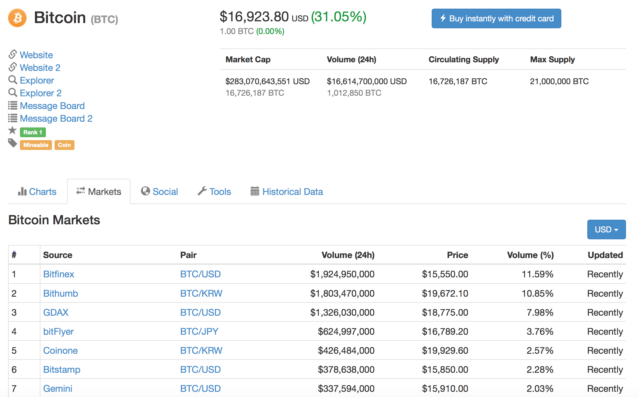Click the list icon beside Message Board 2
Screen dimensions: 639x397
click(x=12, y=118)
